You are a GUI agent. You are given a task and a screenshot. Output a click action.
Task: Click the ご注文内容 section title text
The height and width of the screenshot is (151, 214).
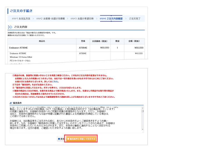click(x=21, y=27)
